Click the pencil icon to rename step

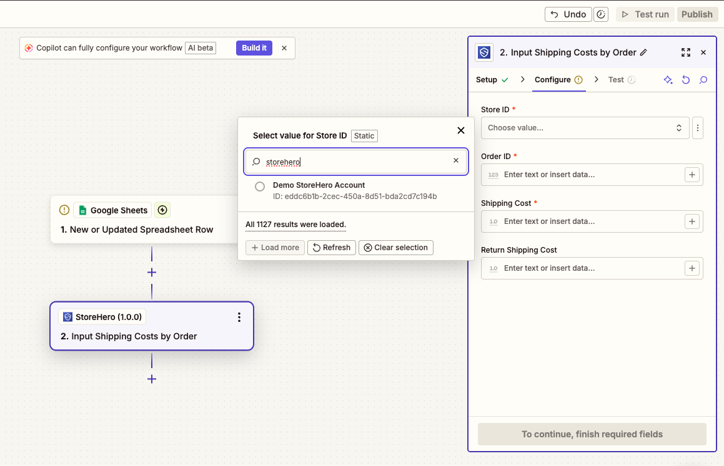tap(644, 52)
